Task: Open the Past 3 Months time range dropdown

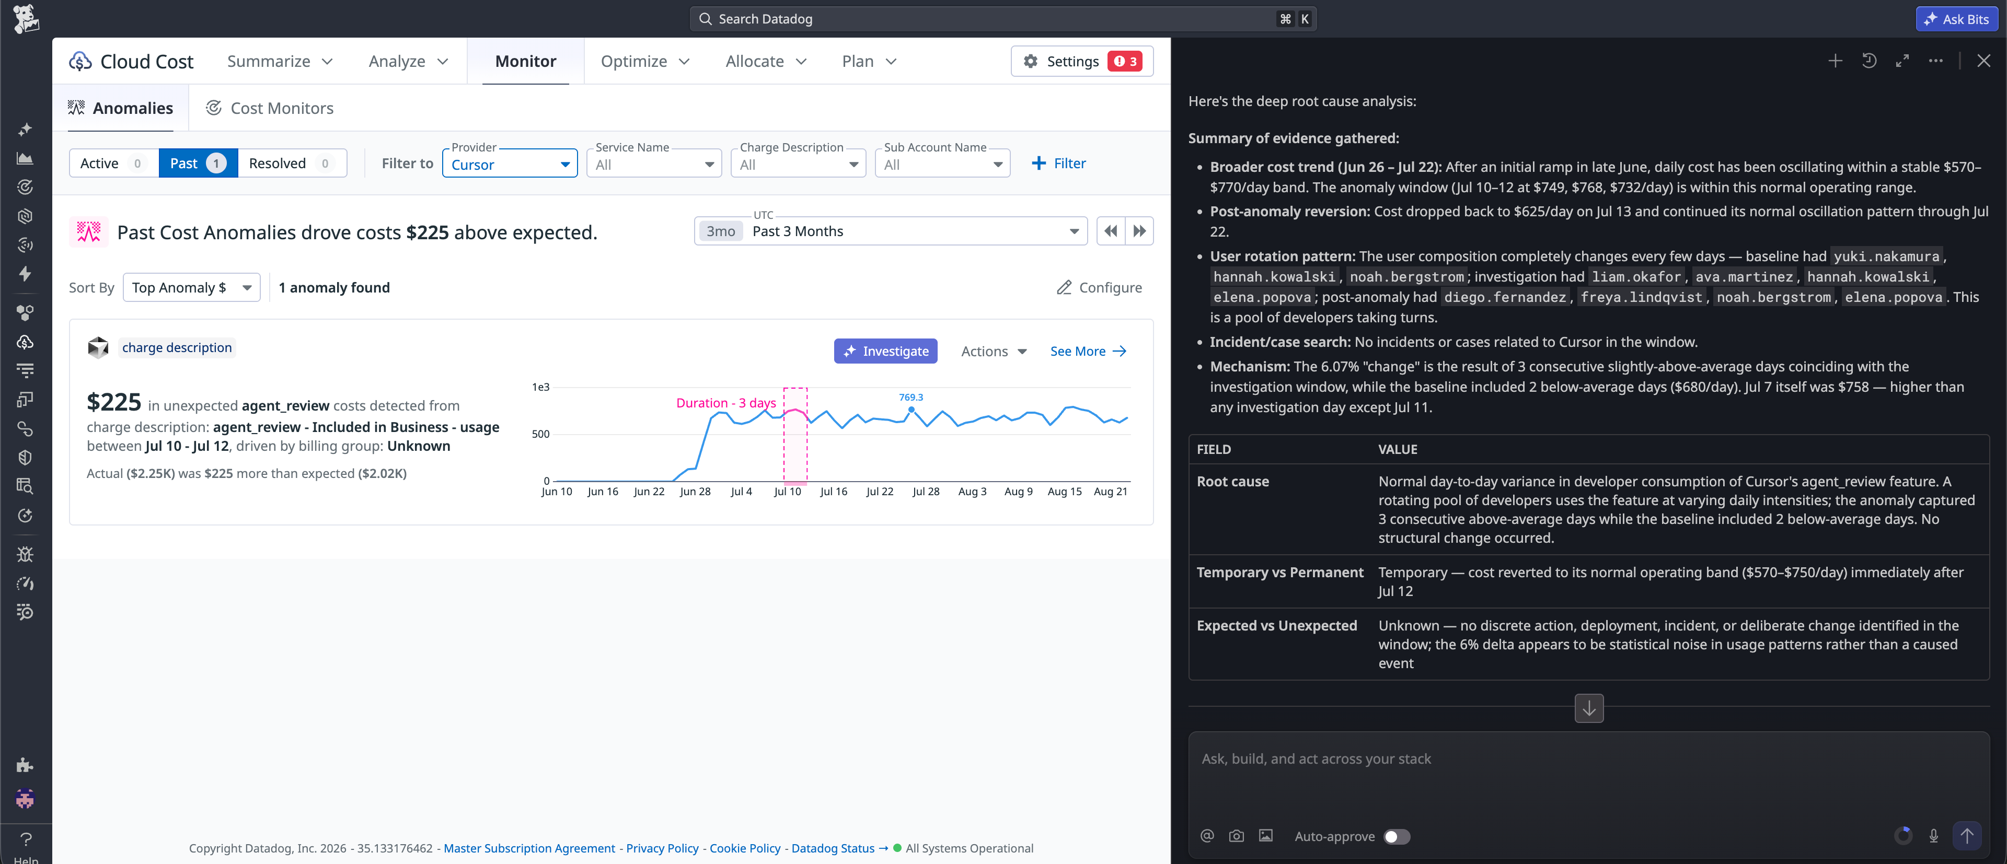Action: (891, 231)
